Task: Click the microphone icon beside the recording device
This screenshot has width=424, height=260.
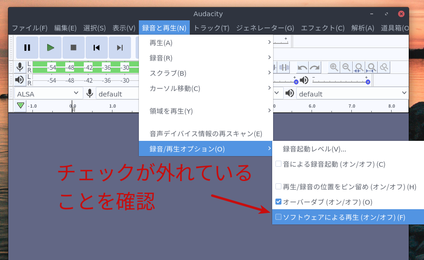Action: (90, 93)
